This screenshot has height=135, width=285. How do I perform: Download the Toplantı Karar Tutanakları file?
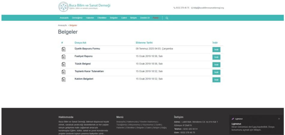[216, 72]
